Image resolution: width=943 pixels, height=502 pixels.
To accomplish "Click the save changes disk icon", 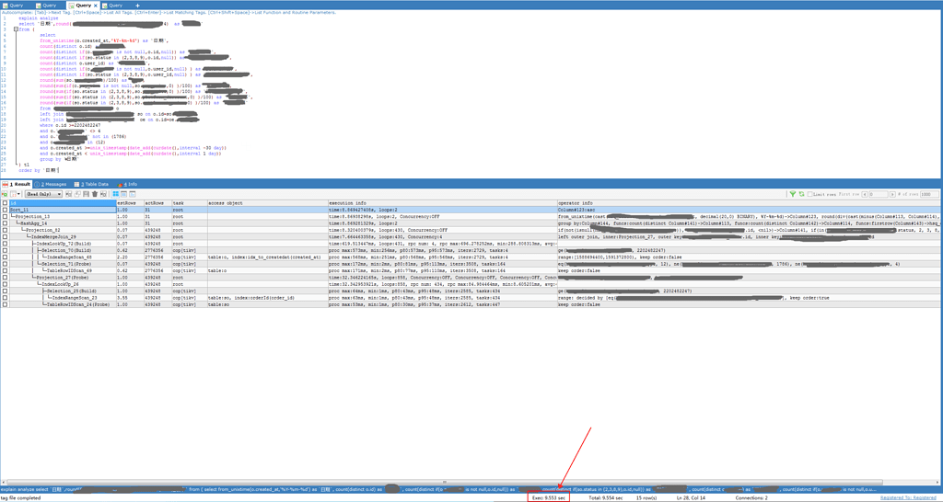I will click(x=85, y=194).
